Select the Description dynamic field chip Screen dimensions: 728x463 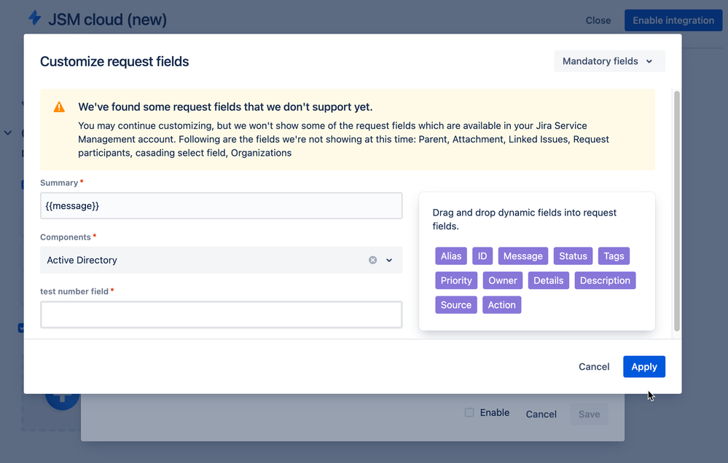click(x=605, y=281)
